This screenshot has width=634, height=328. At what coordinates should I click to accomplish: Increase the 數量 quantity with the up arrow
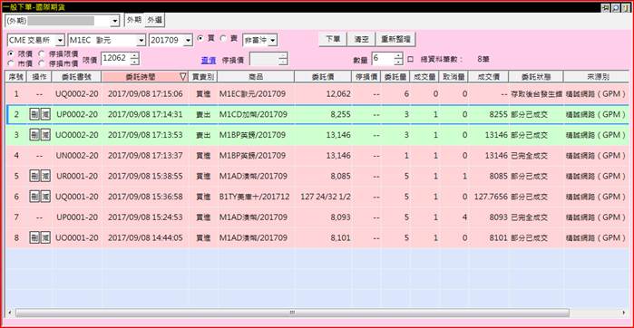click(x=398, y=55)
